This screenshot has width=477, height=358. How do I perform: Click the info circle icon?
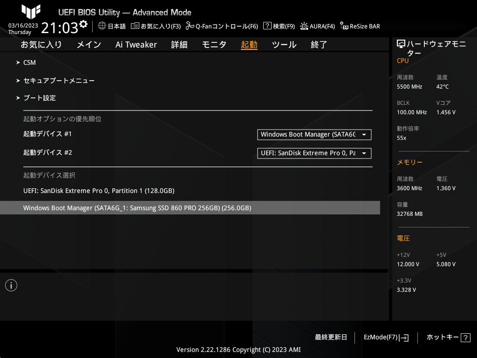[11, 285]
